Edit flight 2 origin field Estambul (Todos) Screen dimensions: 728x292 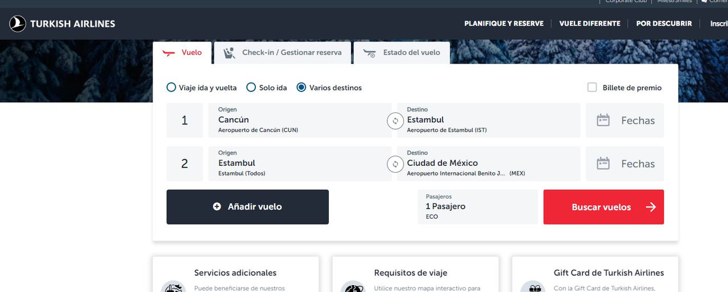300,164
